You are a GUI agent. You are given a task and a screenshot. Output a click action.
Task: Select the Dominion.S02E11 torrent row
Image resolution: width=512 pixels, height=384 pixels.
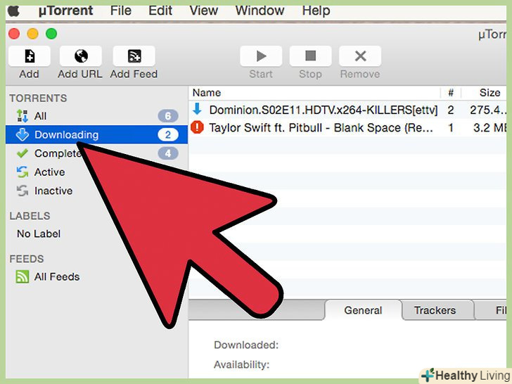click(347, 110)
